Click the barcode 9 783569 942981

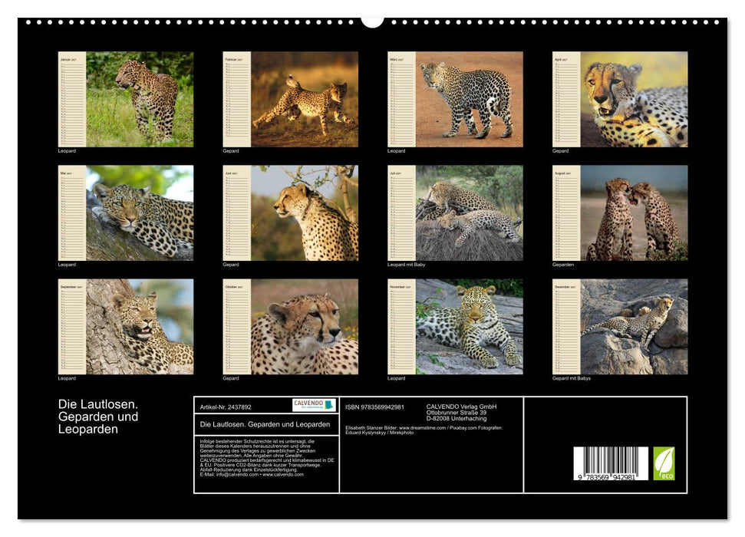(611, 463)
